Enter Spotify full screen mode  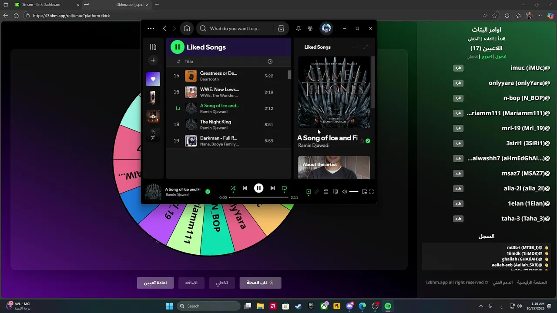pyautogui.click(x=371, y=192)
